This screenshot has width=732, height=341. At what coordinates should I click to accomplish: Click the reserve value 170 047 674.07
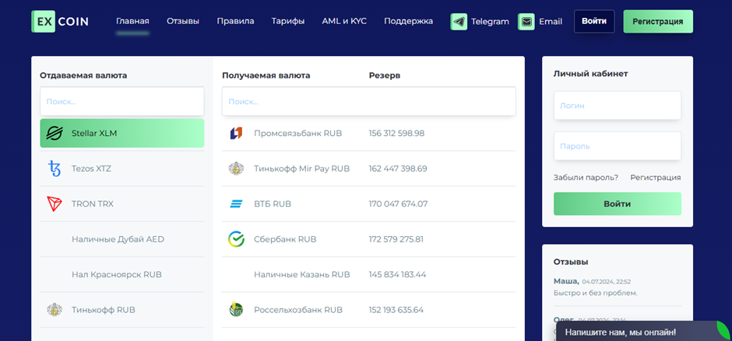(398, 204)
